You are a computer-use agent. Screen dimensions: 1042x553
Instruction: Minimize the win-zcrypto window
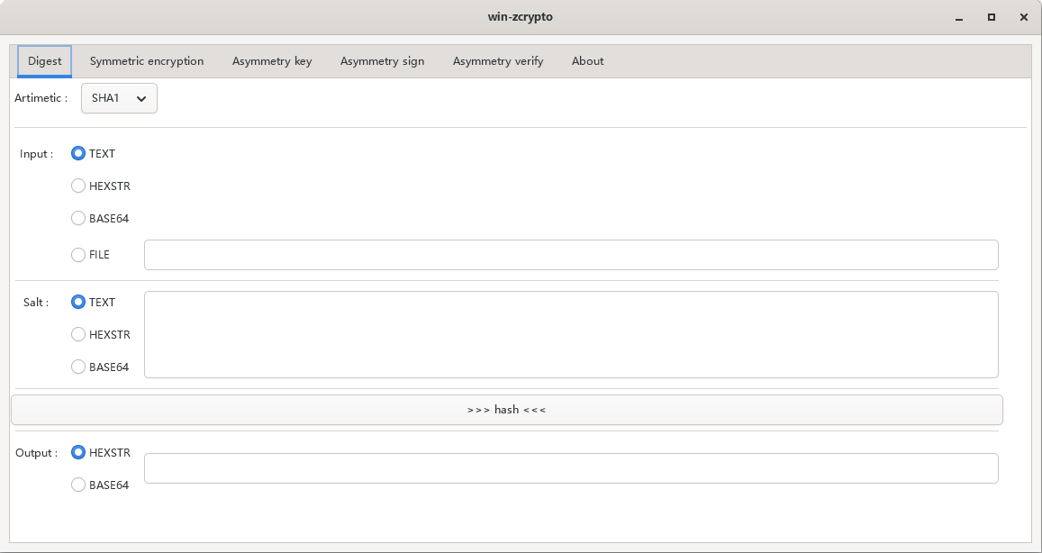959,17
